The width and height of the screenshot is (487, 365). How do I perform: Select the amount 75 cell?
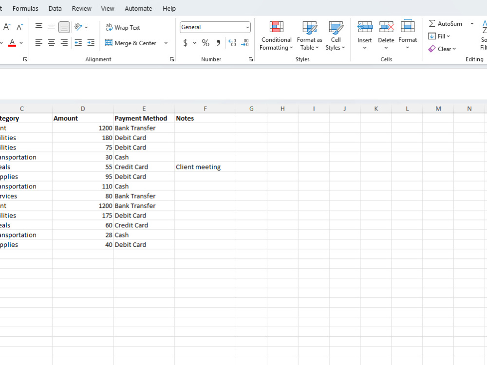pyautogui.click(x=83, y=147)
